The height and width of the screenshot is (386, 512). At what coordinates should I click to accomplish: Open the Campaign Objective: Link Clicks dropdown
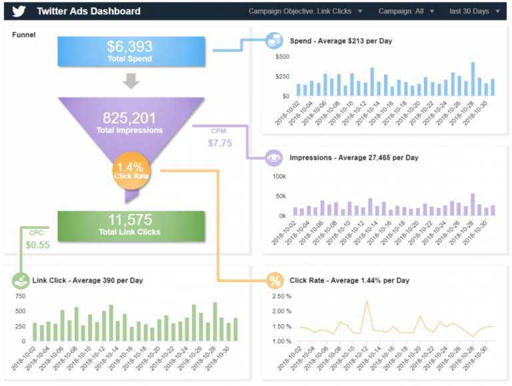click(x=305, y=11)
